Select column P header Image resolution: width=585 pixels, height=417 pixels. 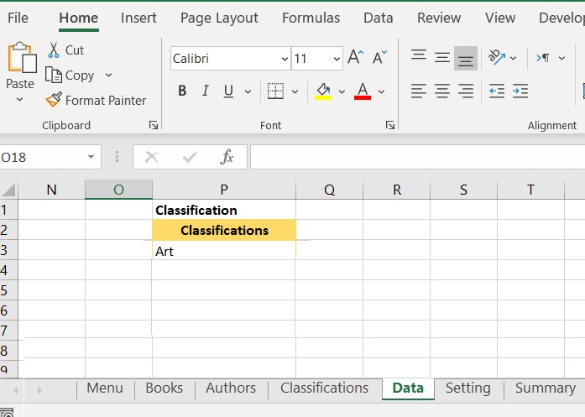[223, 190]
